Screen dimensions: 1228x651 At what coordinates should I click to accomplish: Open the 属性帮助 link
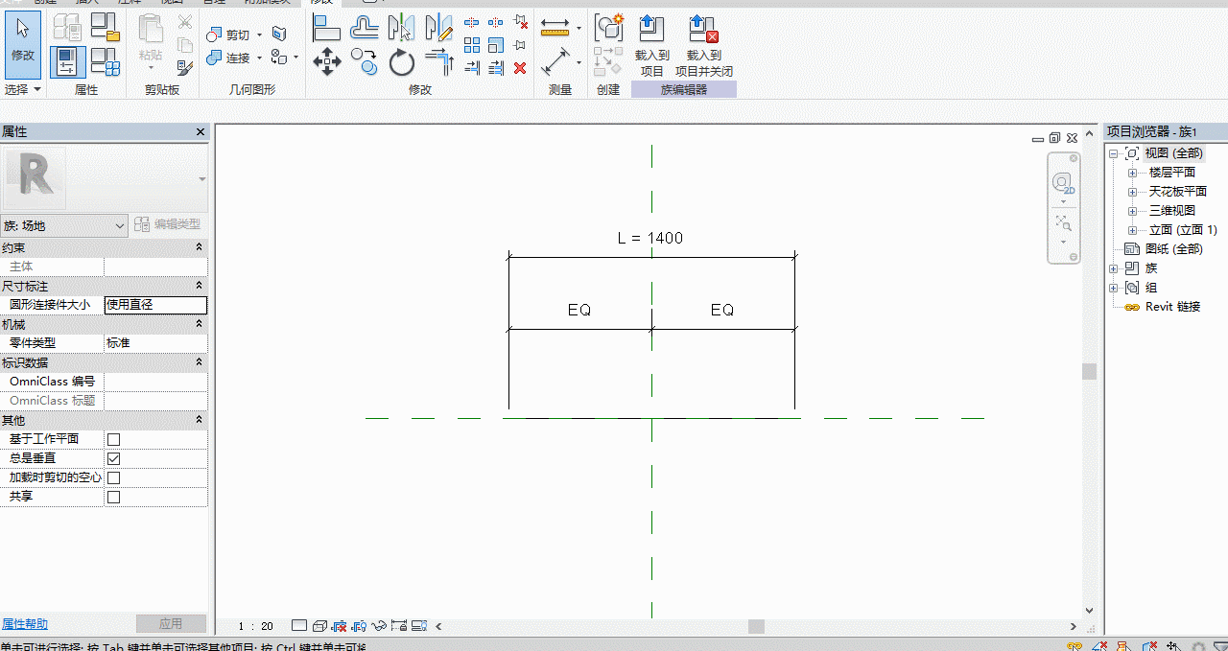25,624
